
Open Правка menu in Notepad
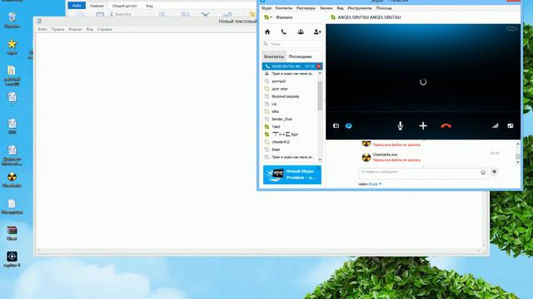point(57,30)
